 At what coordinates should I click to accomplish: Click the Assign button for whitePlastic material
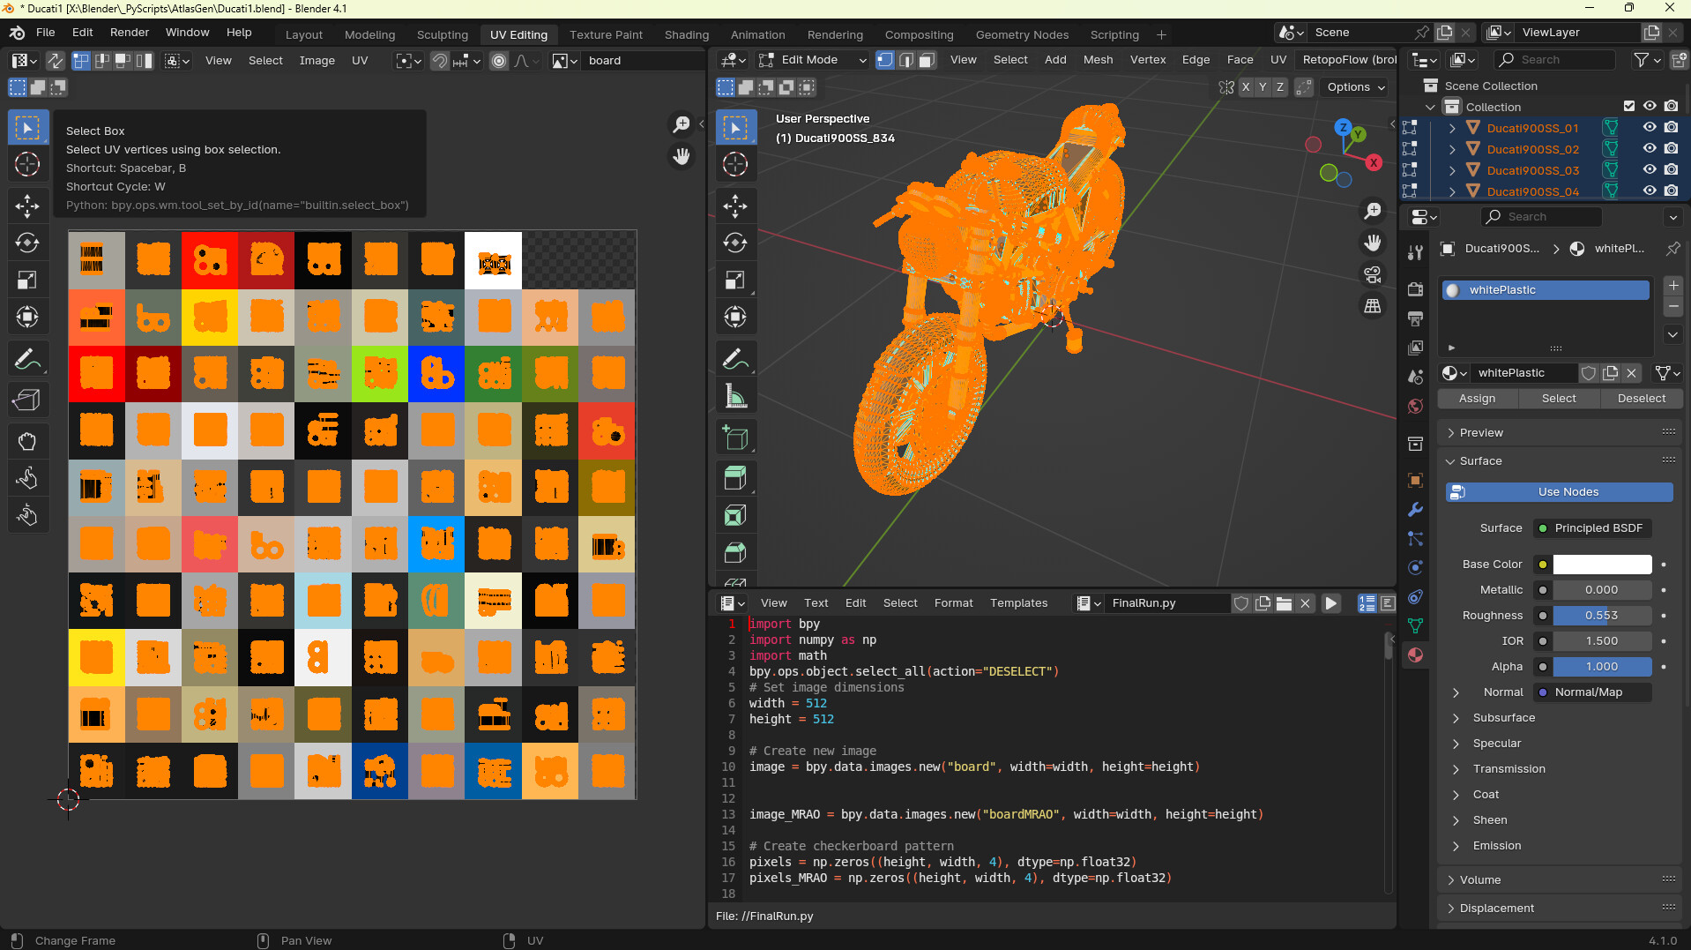point(1477,399)
